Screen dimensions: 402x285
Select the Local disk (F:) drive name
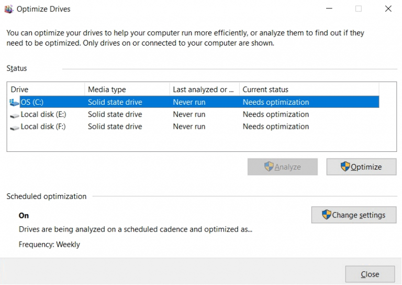43,126
